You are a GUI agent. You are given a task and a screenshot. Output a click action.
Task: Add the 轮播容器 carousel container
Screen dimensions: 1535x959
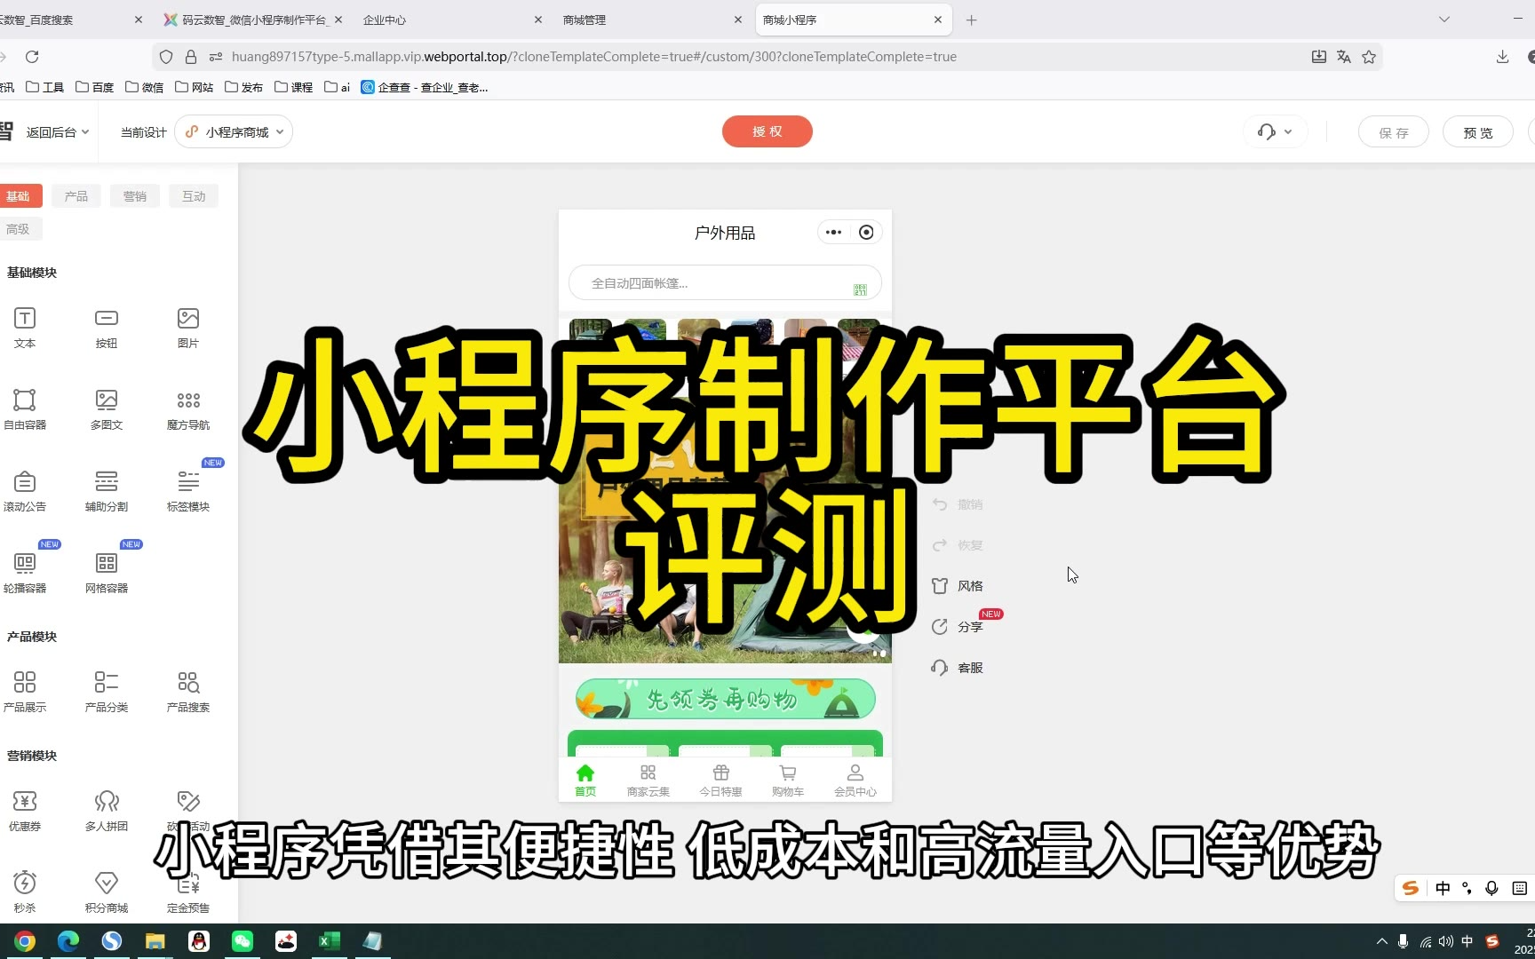25,573
